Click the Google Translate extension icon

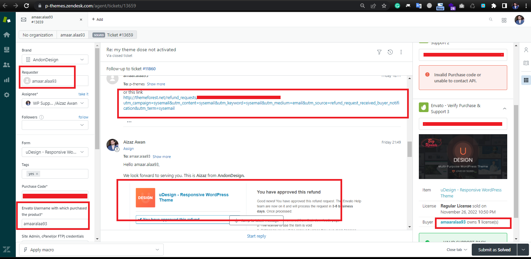419,6
